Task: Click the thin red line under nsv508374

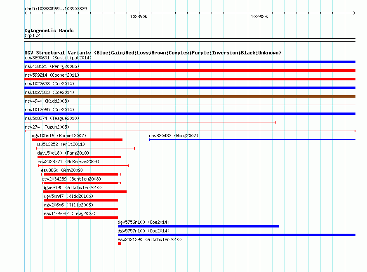Action: [x=150, y=122]
